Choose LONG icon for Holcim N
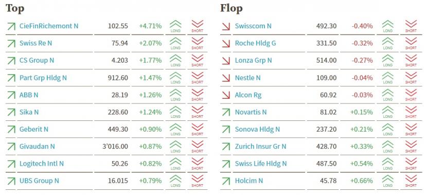 (x=387, y=181)
